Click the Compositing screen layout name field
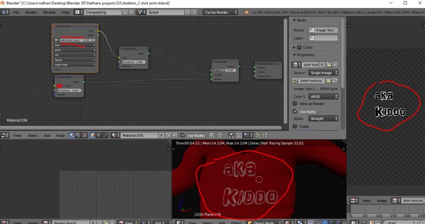 point(103,12)
